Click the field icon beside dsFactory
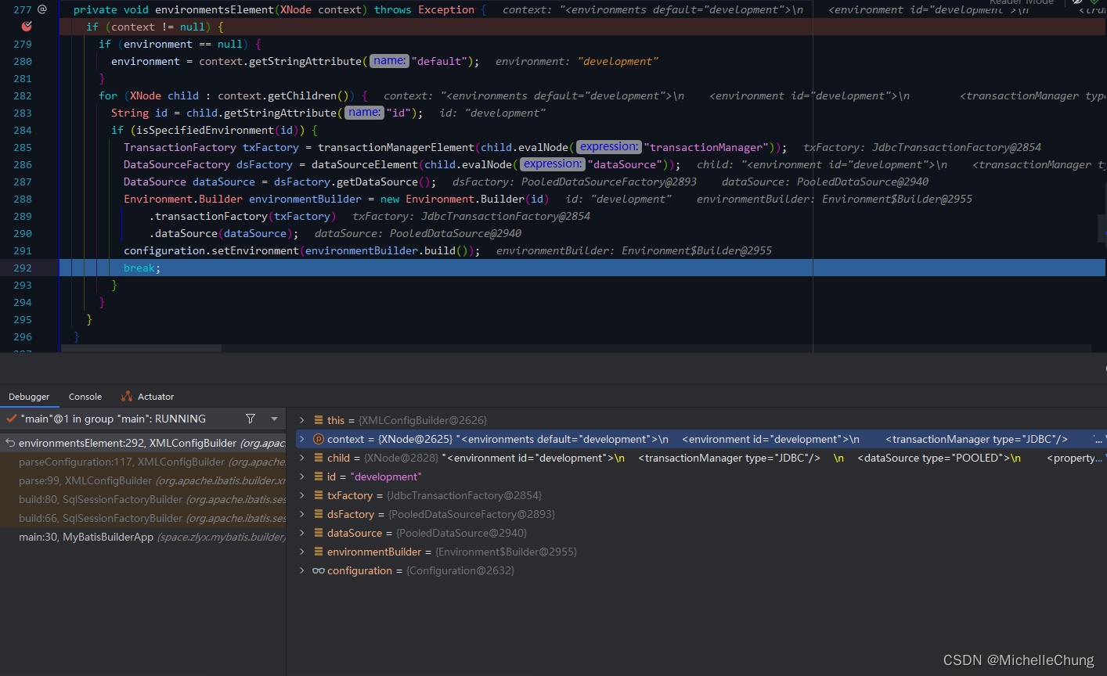Viewport: 1107px width, 676px height. (319, 514)
